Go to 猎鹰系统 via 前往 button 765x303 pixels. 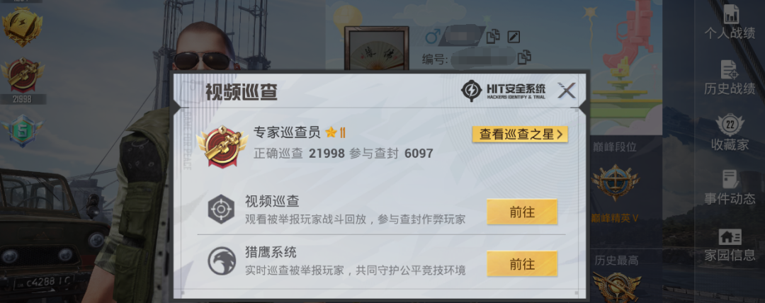[x=522, y=264]
